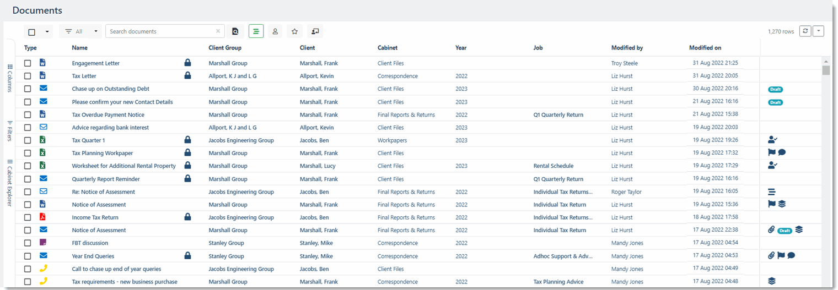The height and width of the screenshot is (290, 838).
Task: Check the box for Quarterly Report Reminder
Action: pyautogui.click(x=28, y=179)
